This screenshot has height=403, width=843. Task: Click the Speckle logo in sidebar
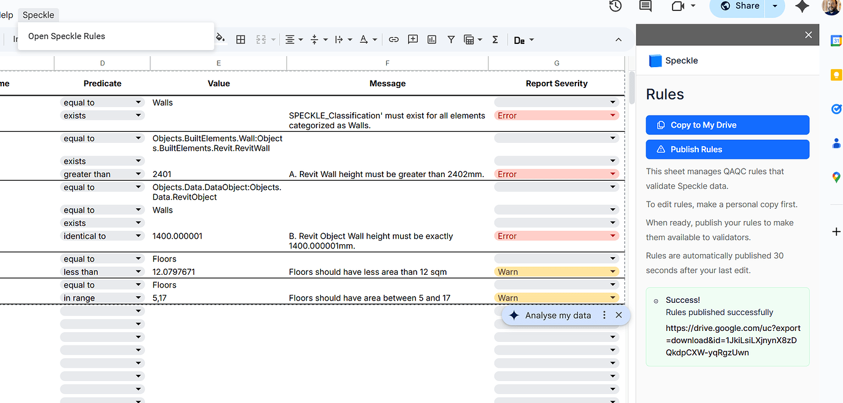pos(655,60)
